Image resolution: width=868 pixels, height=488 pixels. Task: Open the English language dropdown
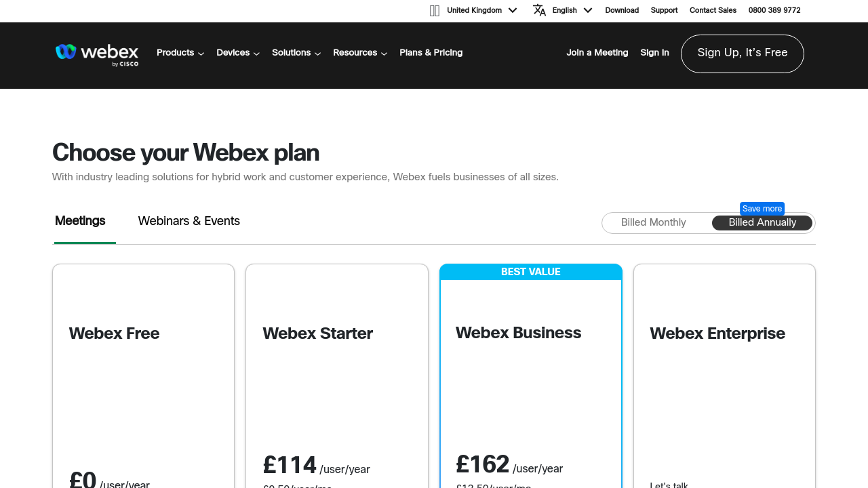pos(572,11)
